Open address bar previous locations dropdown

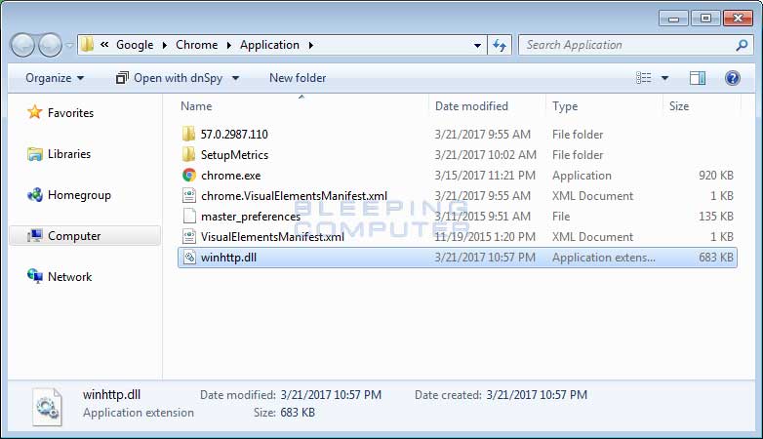coord(477,45)
